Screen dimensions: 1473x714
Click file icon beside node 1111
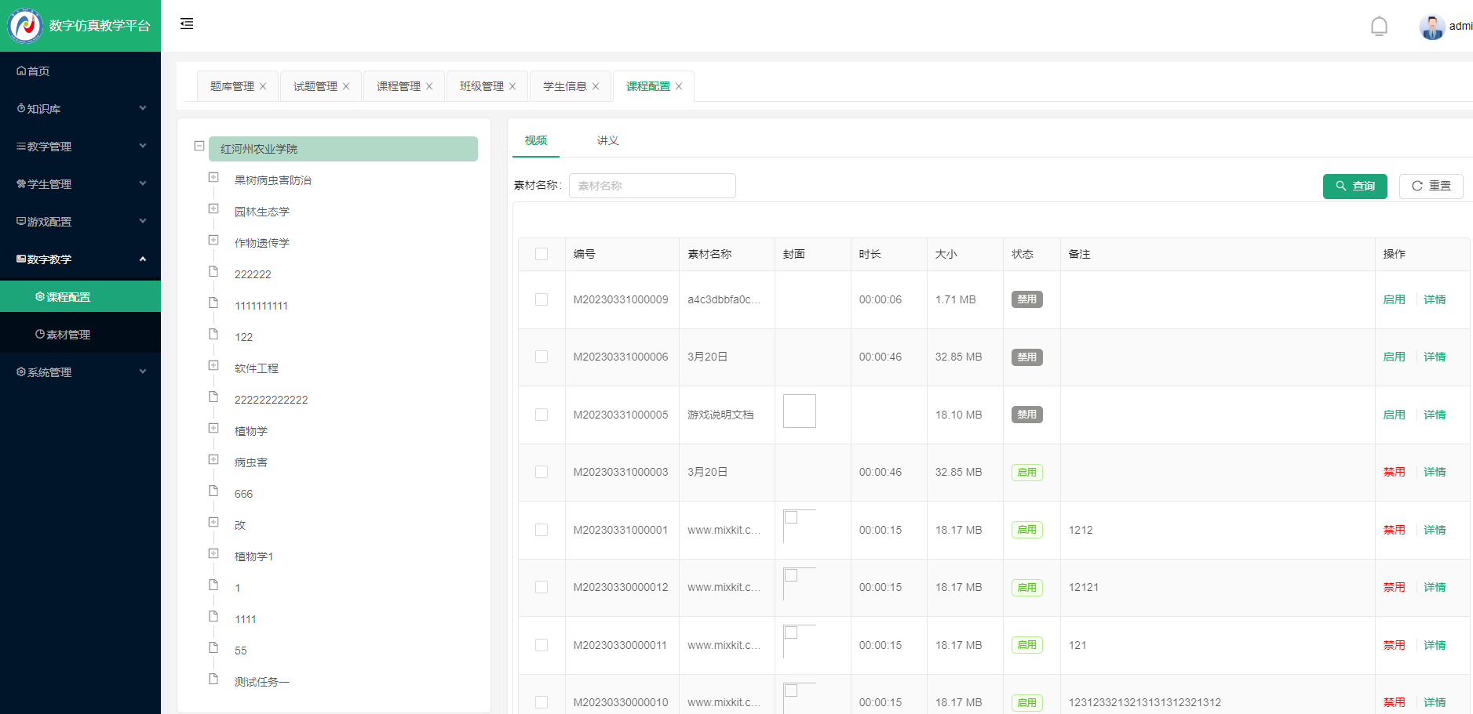(213, 616)
